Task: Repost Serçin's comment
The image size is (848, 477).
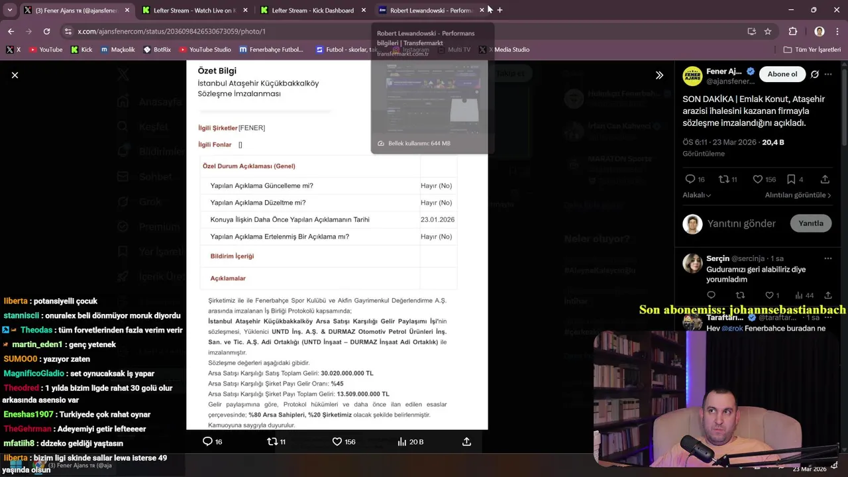Action: tap(740, 295)
